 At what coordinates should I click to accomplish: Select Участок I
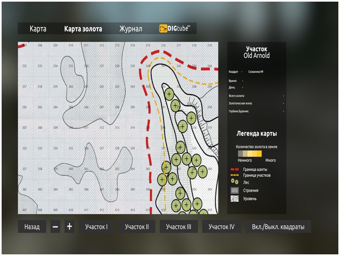pos(96,227)
